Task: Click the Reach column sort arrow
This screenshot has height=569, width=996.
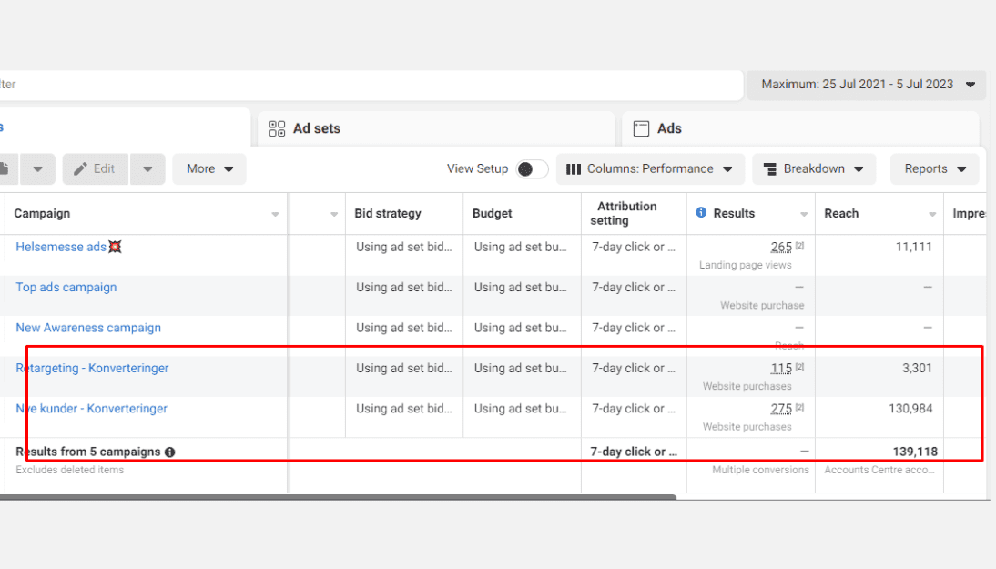Action: point(932,215)
